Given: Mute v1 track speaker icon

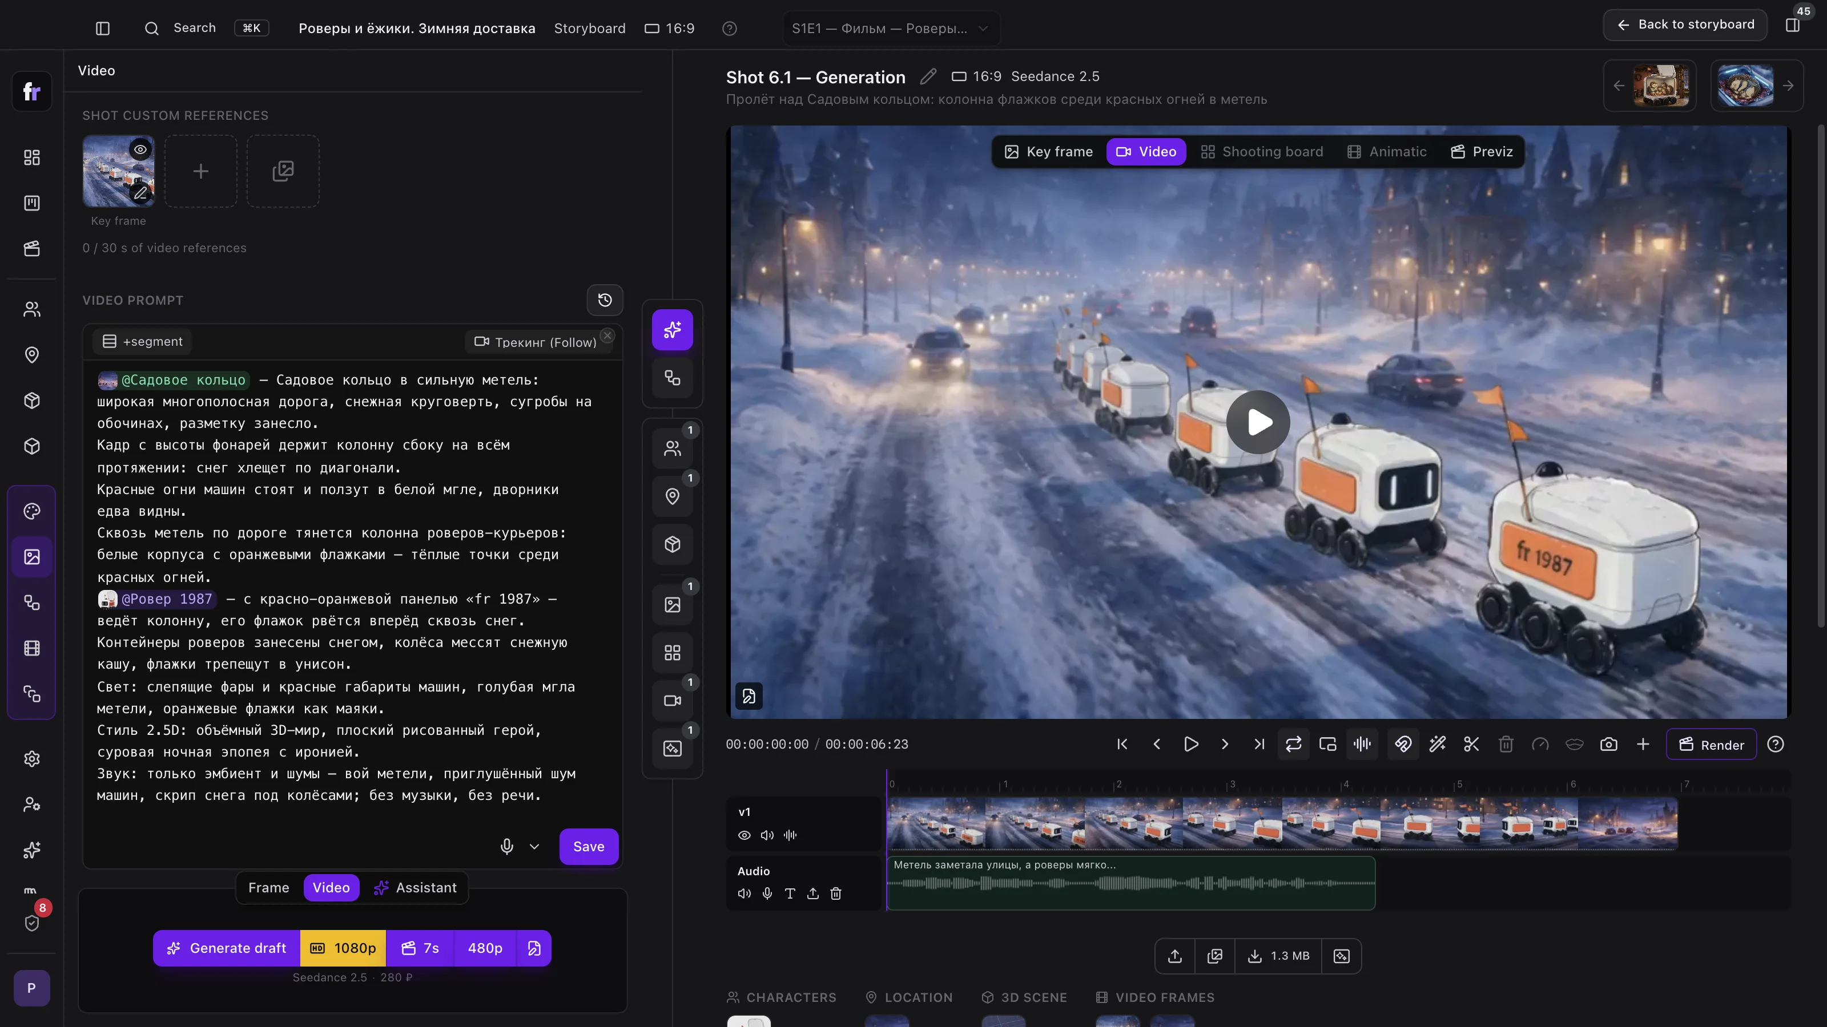Looking at the screenshot, I should (767, 835).
